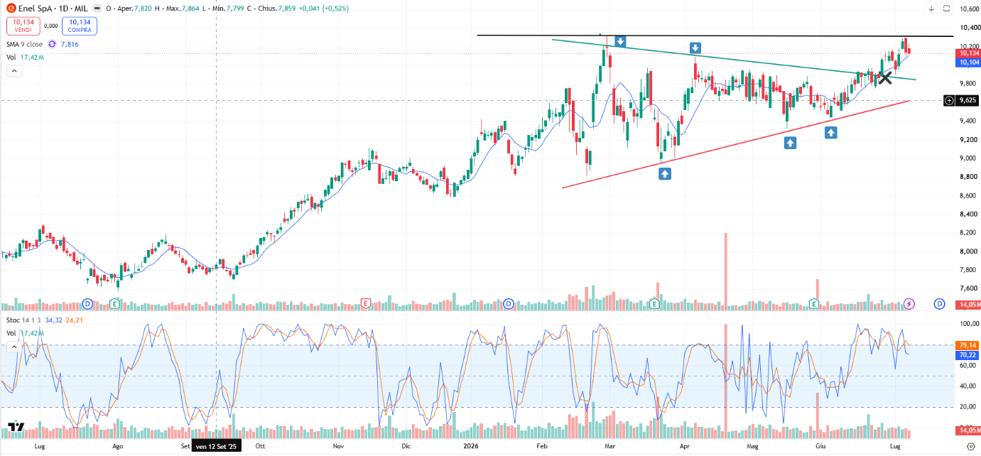Click the TradingView logo at bottom left
Image resolution: width=981 pixels, height=456 pixels.
click(16, 427)
